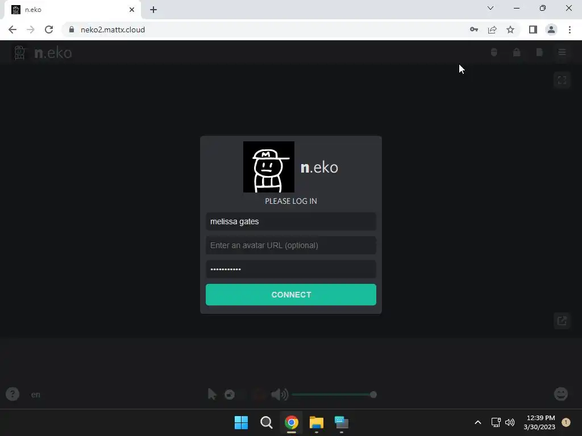Click the system volume tray icon

point(510,422)
